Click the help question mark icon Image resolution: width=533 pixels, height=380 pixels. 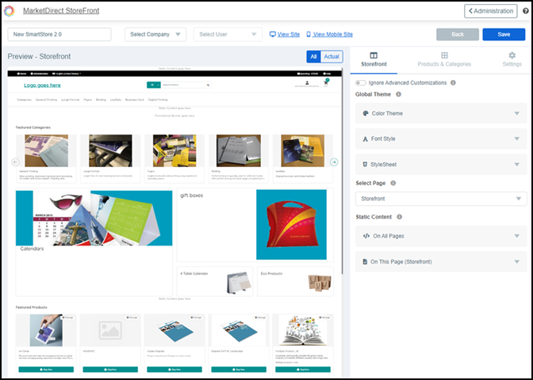pos(525,11)
